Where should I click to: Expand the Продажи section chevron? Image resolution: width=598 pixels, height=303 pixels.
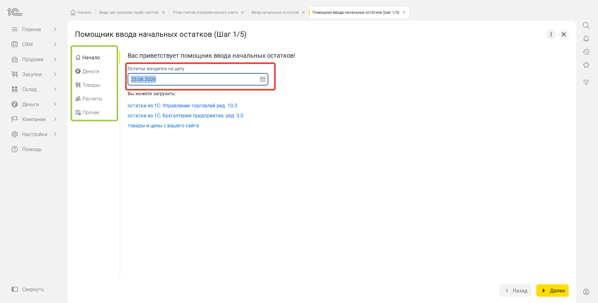[x=55, y=59]
